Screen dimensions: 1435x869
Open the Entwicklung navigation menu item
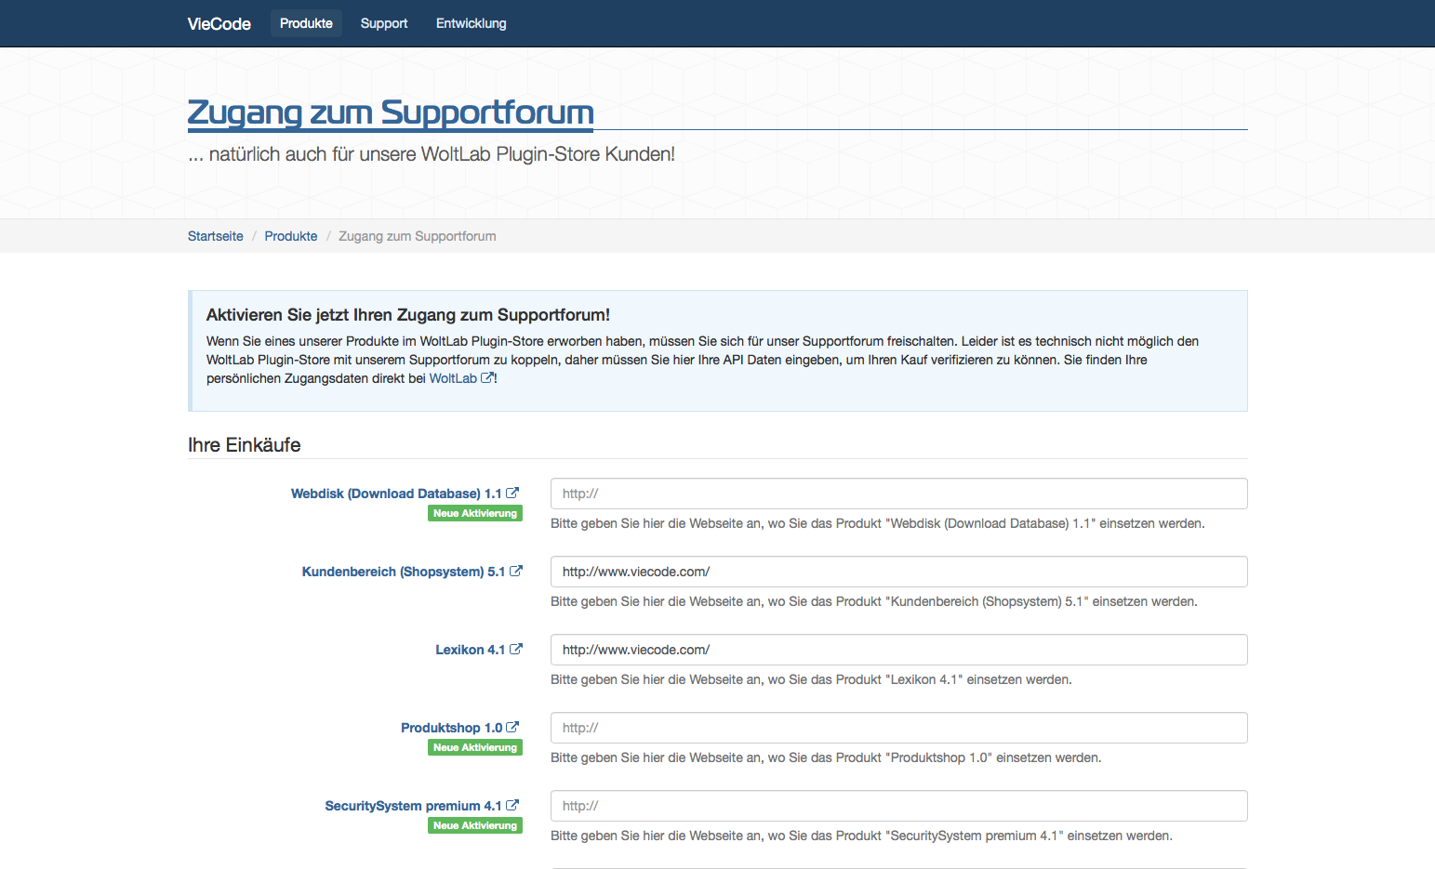(x=471, y=23)
